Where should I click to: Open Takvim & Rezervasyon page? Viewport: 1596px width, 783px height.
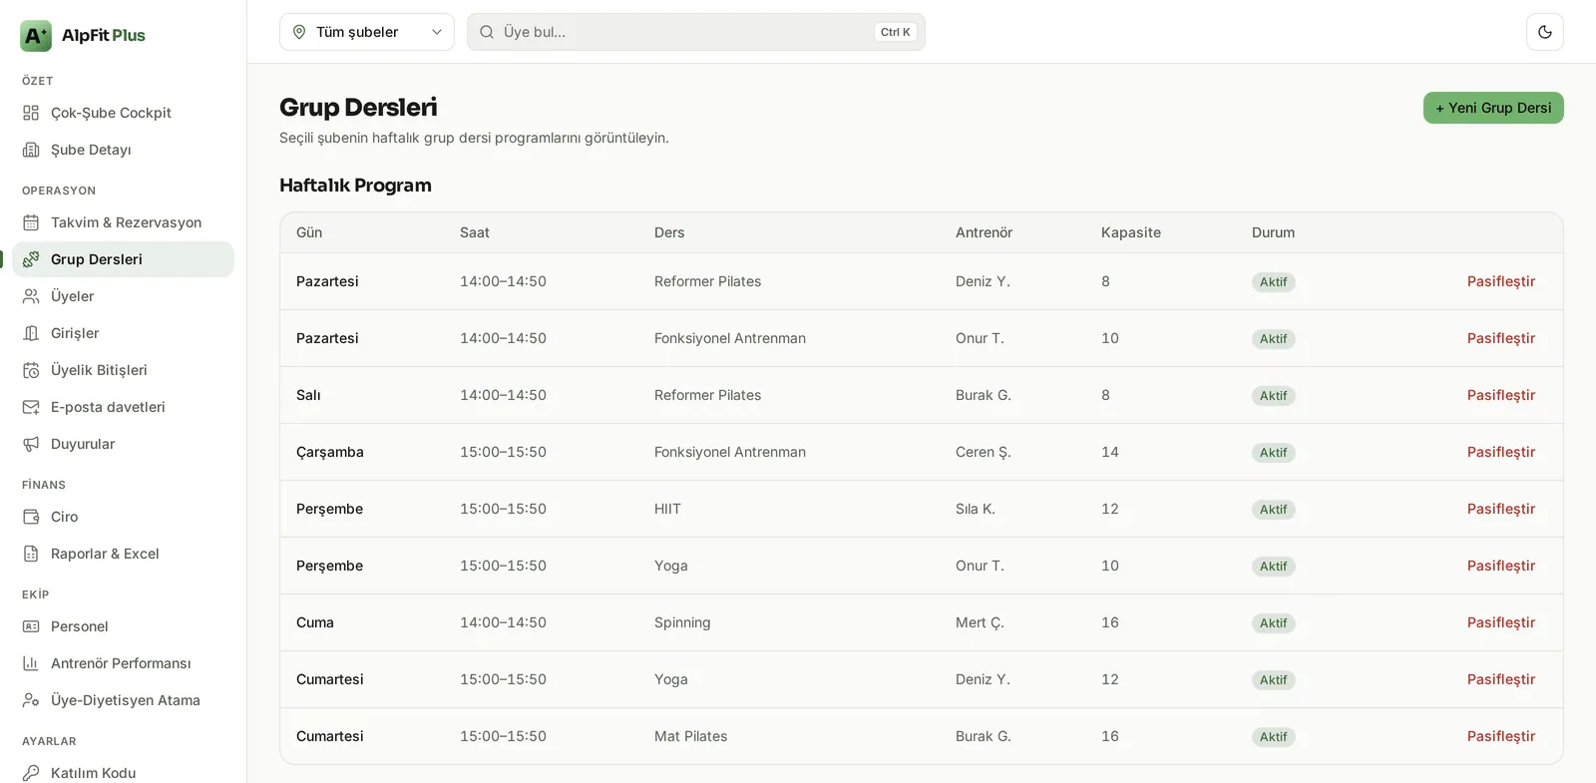(x=124, y=222)
